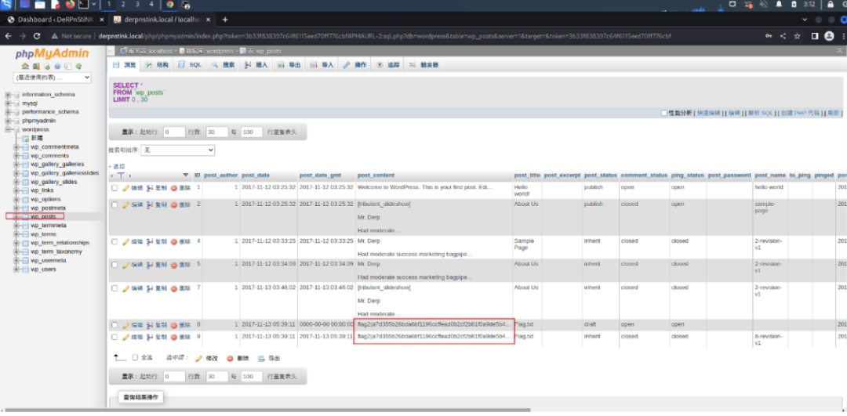Open the 操作 operations tab
The height and width of the screenshot is (416, 847).
(355, 65)
